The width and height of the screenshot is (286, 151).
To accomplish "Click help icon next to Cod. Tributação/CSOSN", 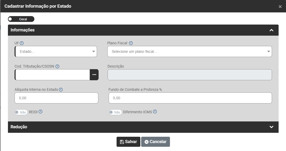I will coord(57,66).
